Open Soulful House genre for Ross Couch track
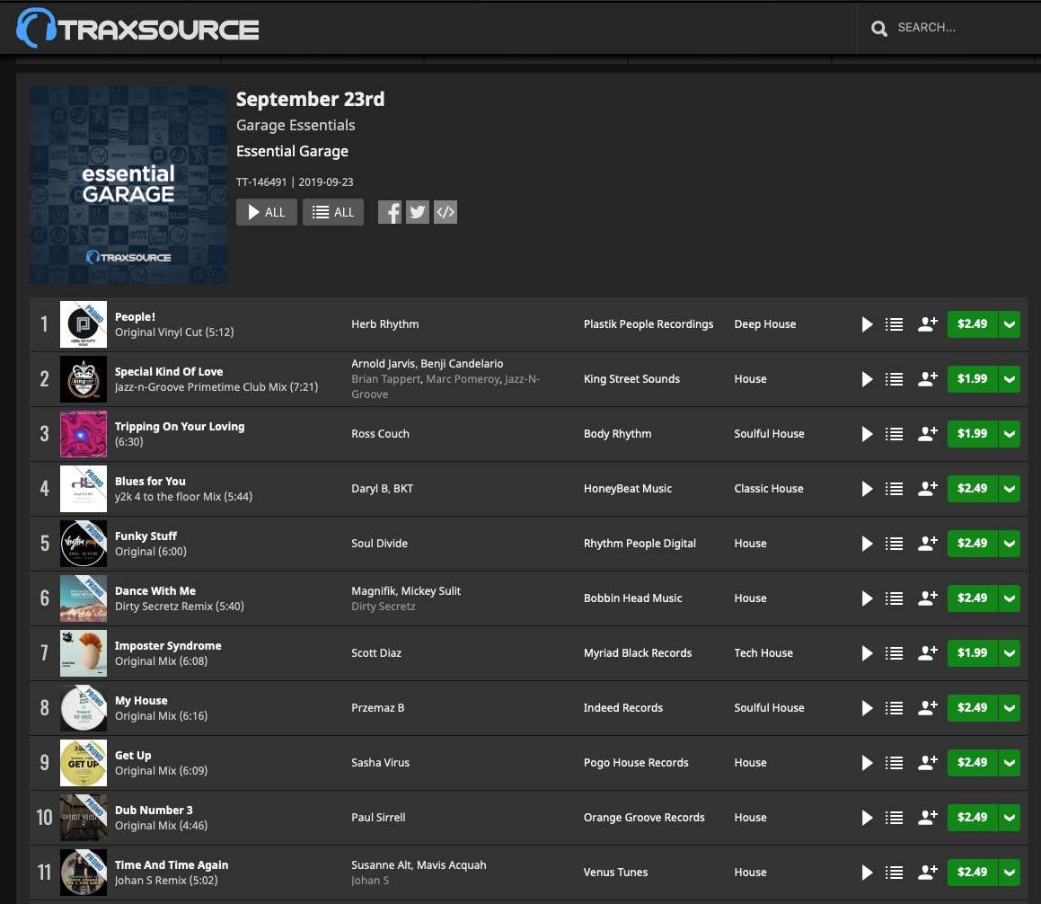This screenshot has height=904, width=1041. 769,434
